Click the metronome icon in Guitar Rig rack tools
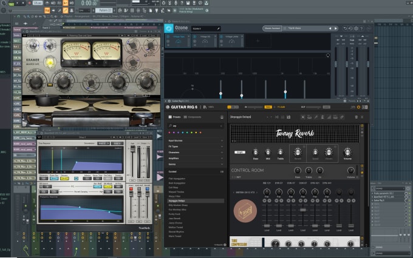This screenshot has width=413, height=258. (x=322, y=117)
